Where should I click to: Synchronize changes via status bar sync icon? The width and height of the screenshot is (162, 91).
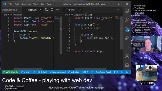(34, 72)
